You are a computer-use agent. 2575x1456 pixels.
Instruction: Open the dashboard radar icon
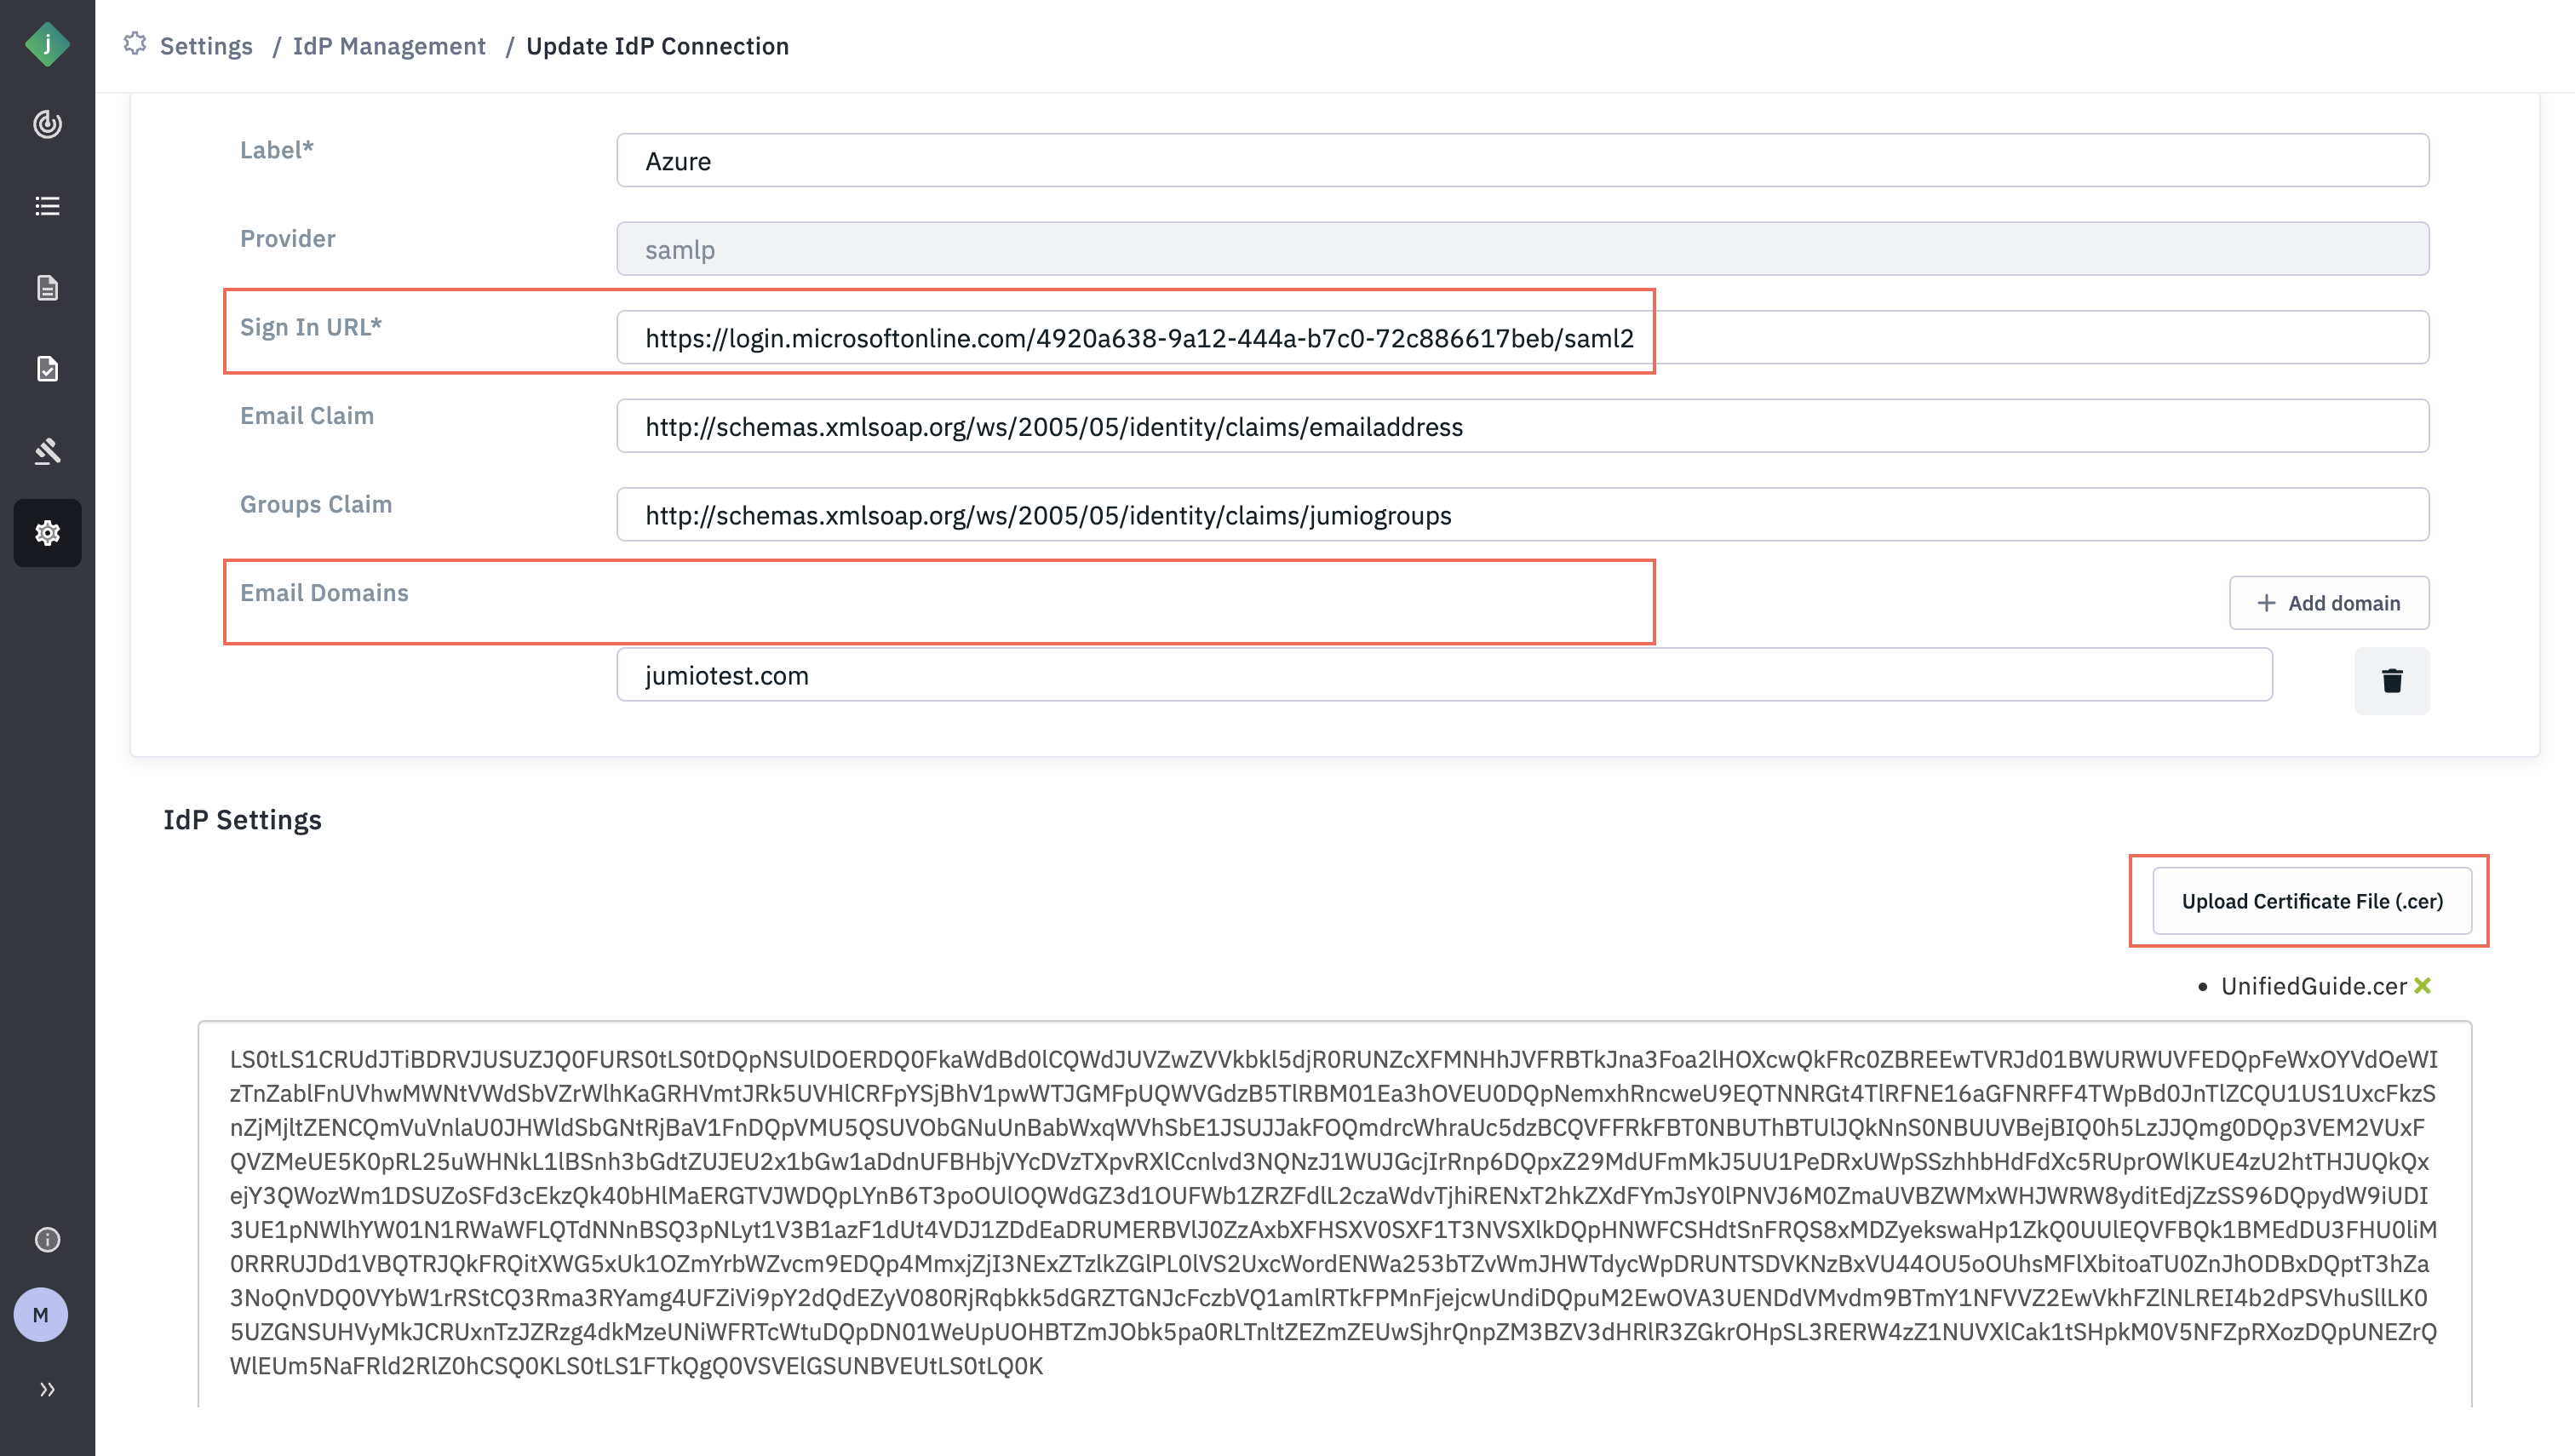tap(47, 124)
